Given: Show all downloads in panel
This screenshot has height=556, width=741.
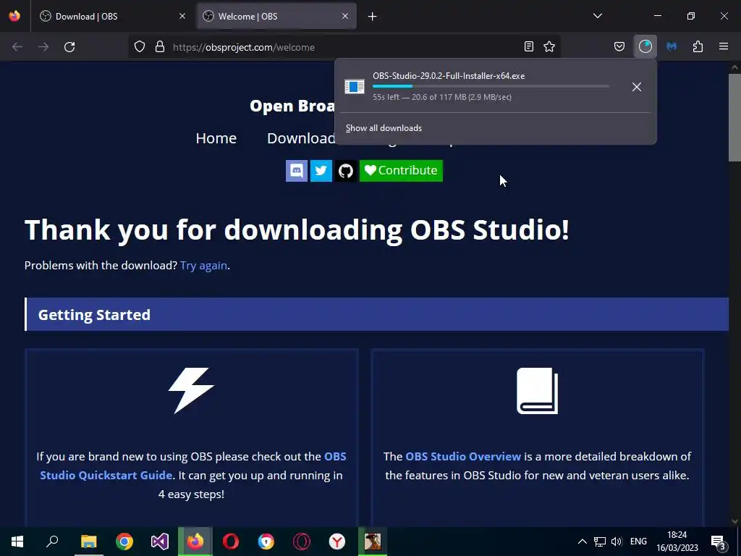Looking at the screenshot, I should pos(384,128).
